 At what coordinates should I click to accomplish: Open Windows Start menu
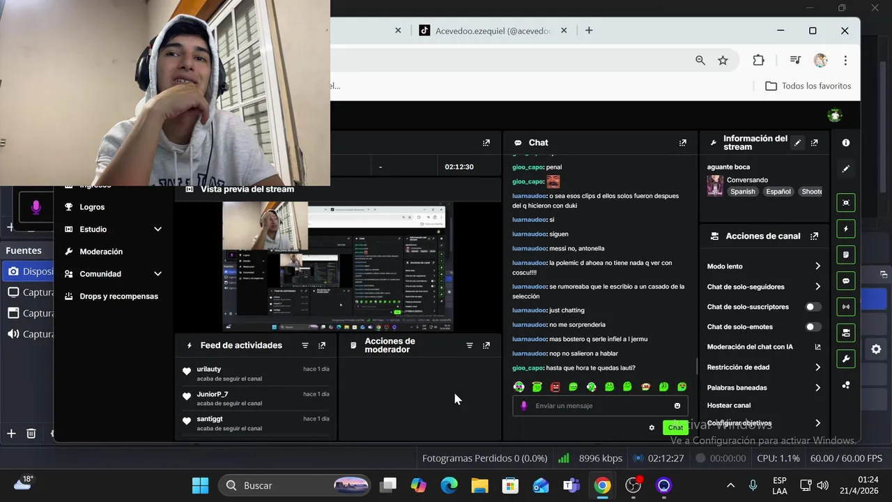200,485
